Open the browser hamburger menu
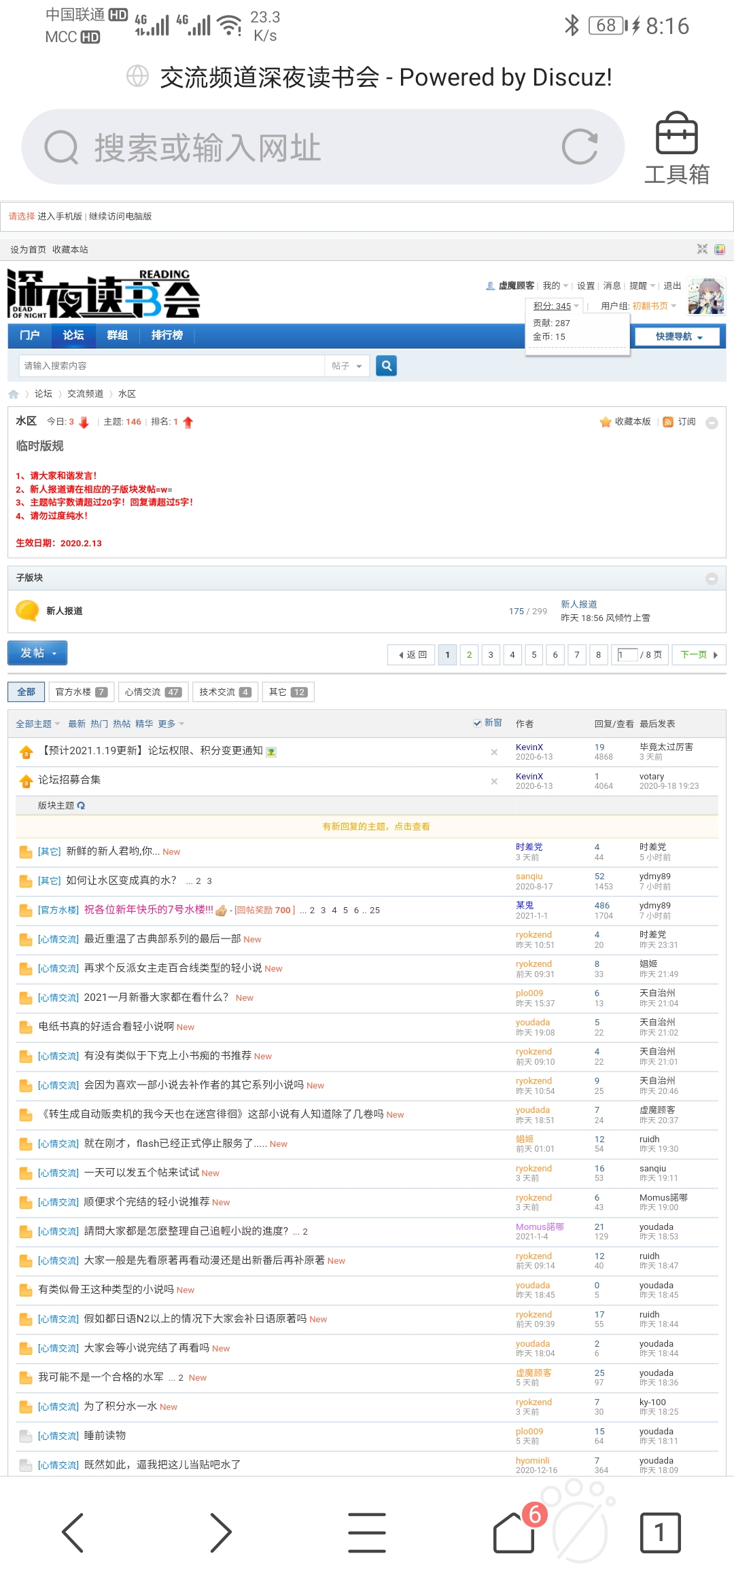This screenshot has height=1590, width=734. click(367, 1532)
